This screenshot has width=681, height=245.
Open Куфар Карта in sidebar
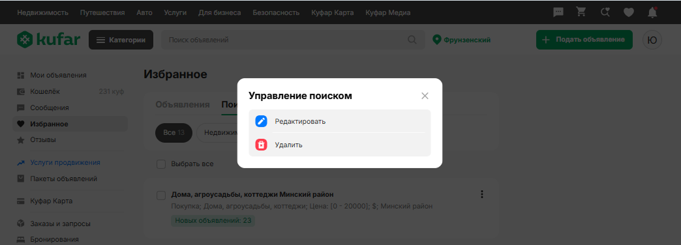tap(52, 201)
